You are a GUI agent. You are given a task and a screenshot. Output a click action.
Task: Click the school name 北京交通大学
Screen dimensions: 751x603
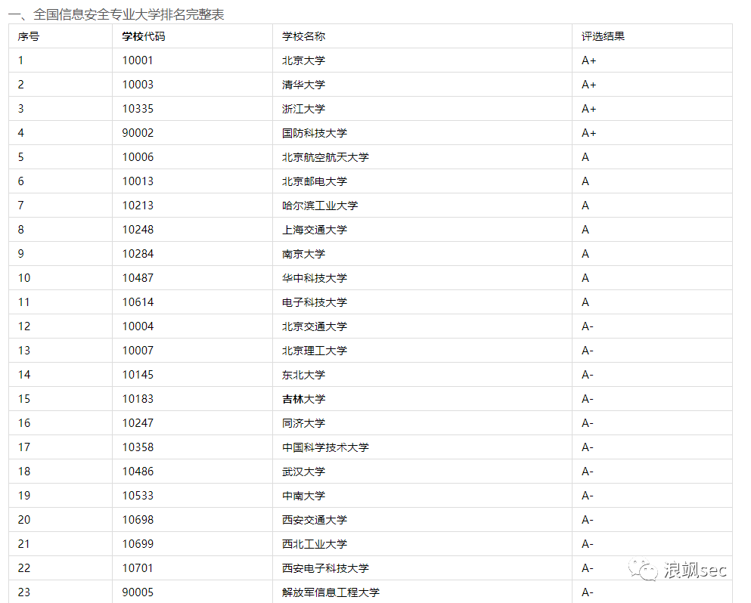[x=315, y=326]
